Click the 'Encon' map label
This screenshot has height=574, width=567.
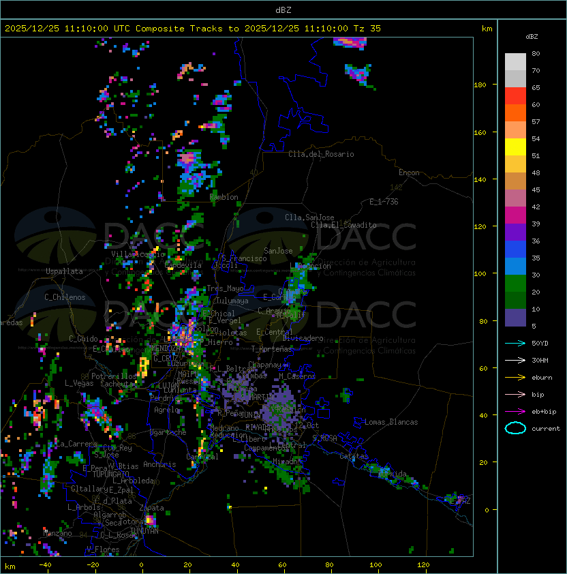[409, 172]
